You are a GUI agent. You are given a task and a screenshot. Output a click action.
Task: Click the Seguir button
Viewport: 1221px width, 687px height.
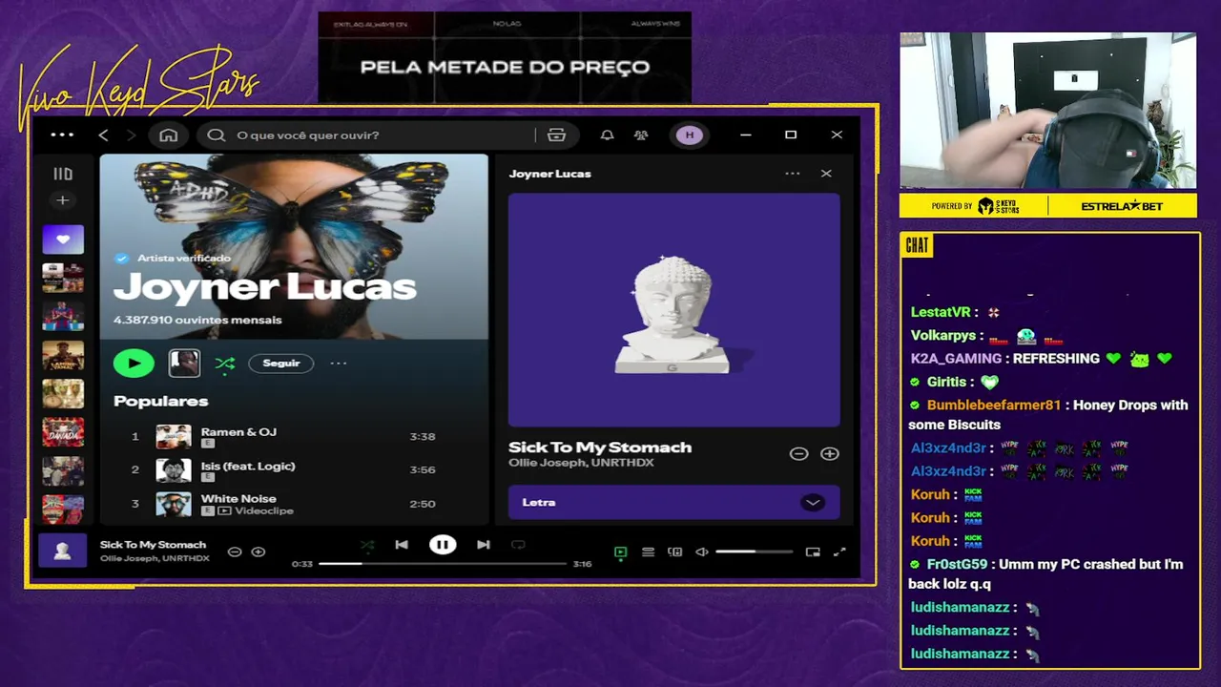pyautogui.click(x=281, y=364)
